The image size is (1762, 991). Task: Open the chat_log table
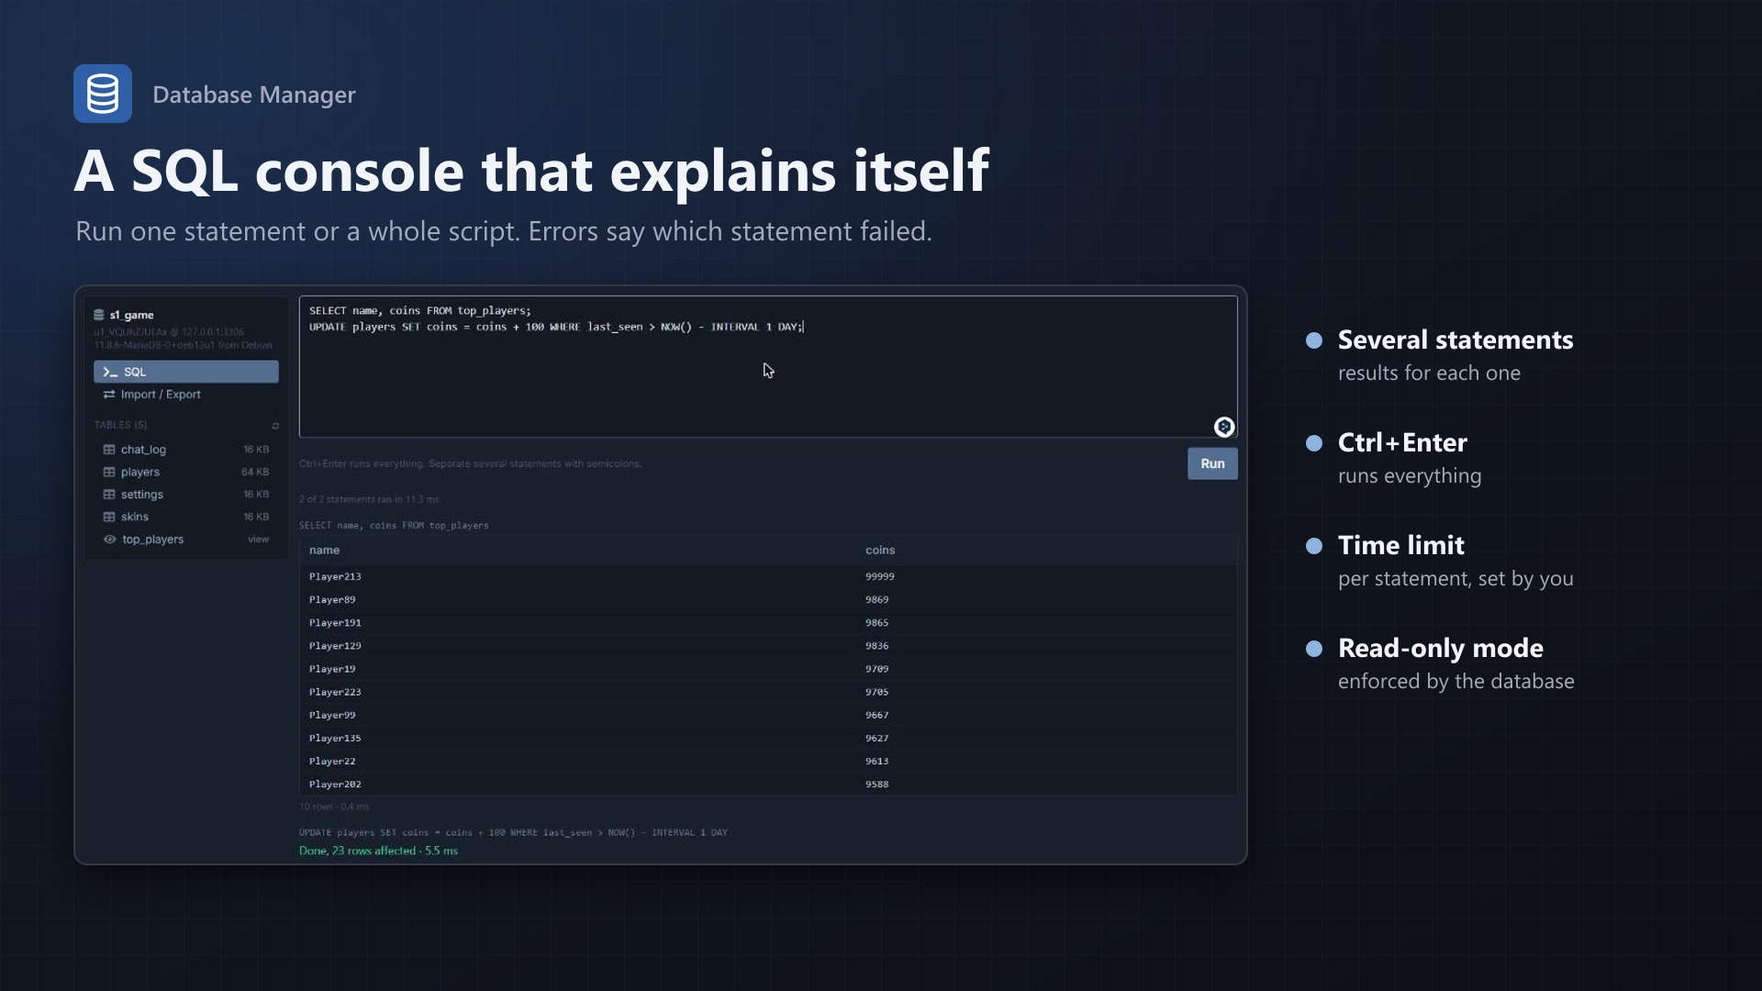tap(186, 450)
